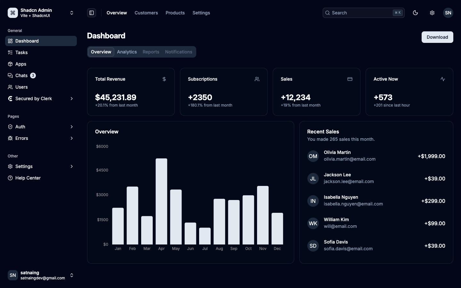Select the Reports tab

151,52
